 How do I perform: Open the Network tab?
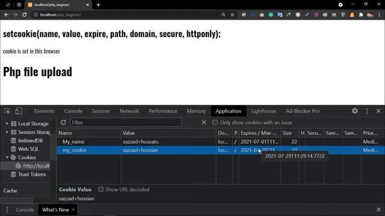(x=129, y=111)
